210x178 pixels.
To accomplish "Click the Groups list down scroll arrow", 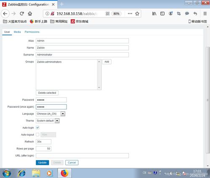I will 99,88.
